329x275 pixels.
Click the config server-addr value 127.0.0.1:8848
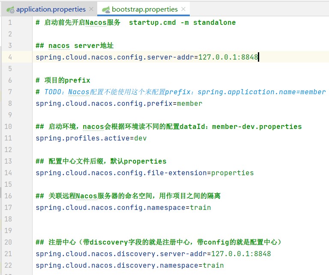pyautogui.click(x=228, y=57)
